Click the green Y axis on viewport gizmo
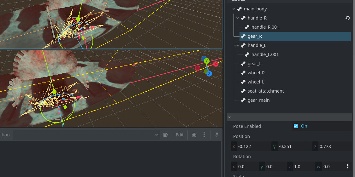The image size is (355, 177). pos(207,61)
